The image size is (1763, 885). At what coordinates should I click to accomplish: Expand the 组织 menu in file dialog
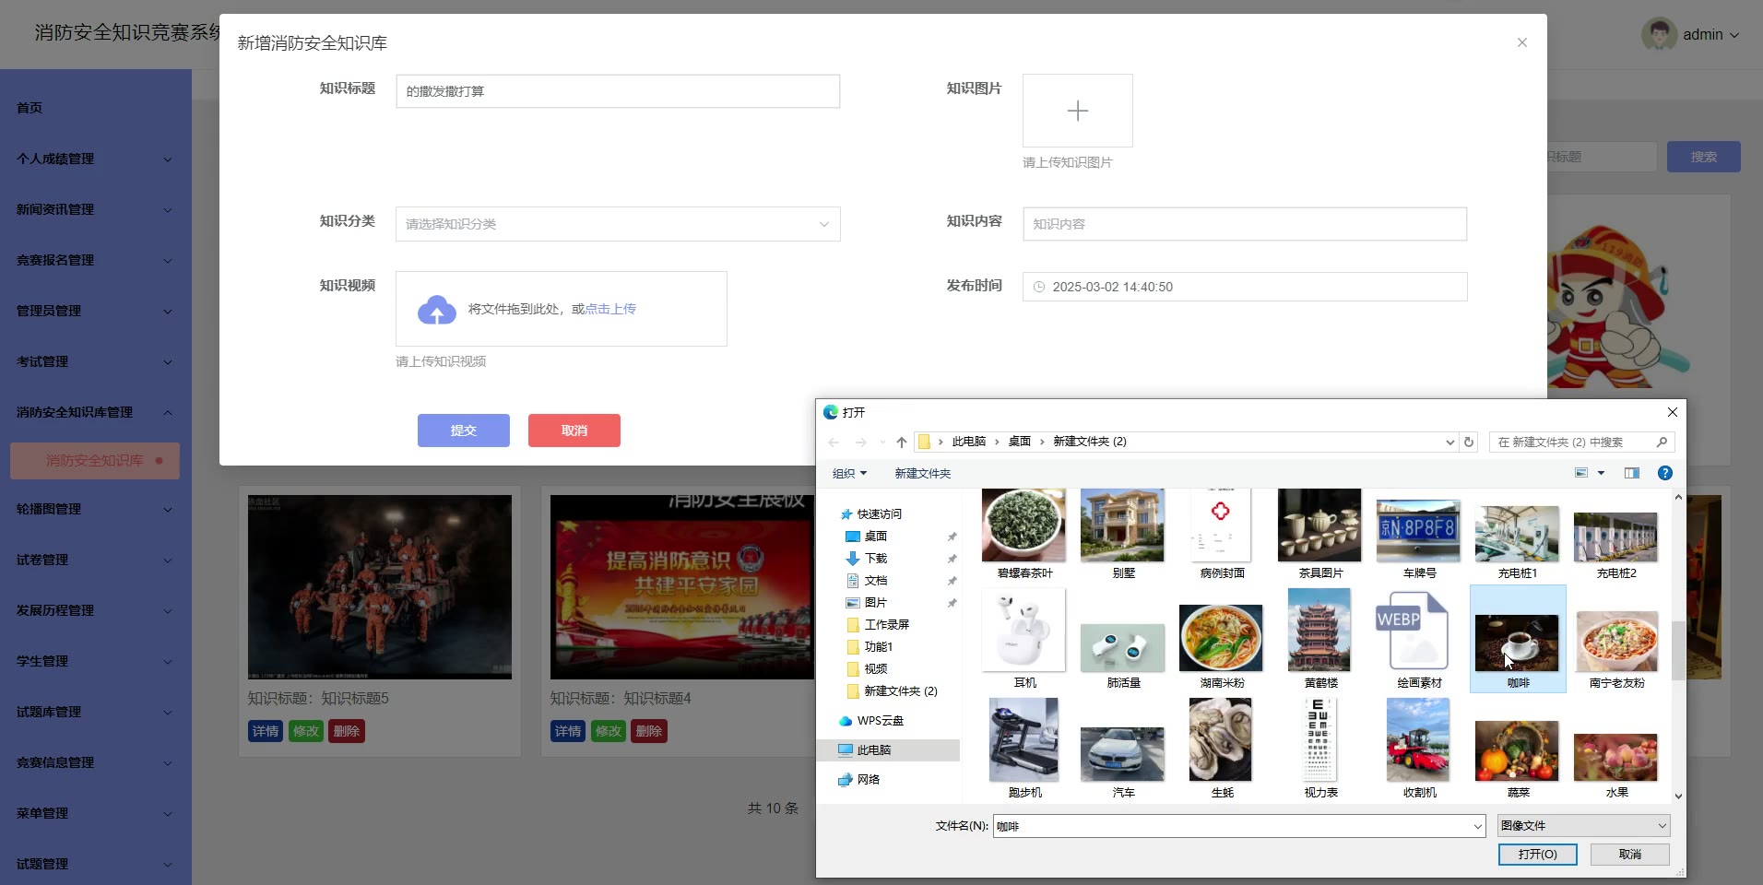point(849,473)
